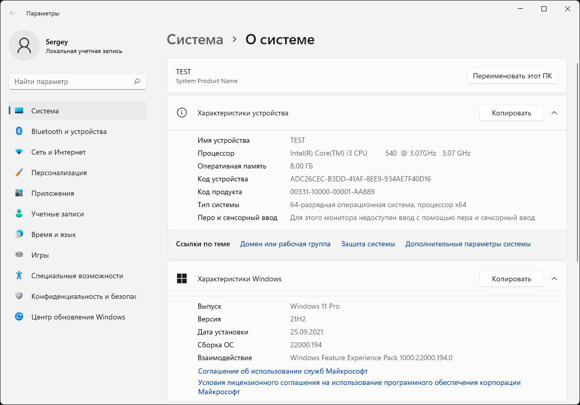Click the Игры gamepad icon
This screenshot has height=405, width=580.
pyautogui.click(x=19, y=255)
